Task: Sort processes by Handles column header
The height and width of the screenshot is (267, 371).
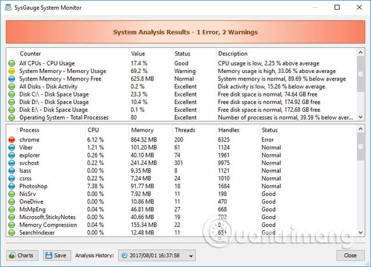Action: coord(238,130)
